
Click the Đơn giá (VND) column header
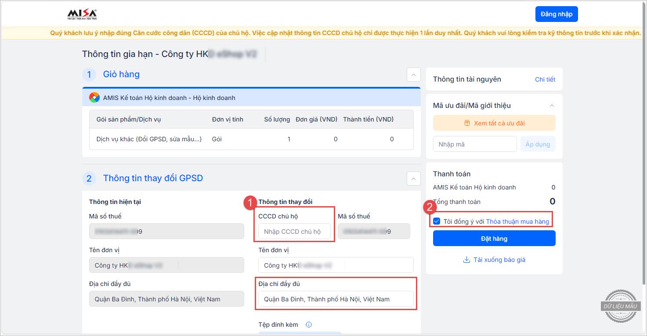(317, 119)
